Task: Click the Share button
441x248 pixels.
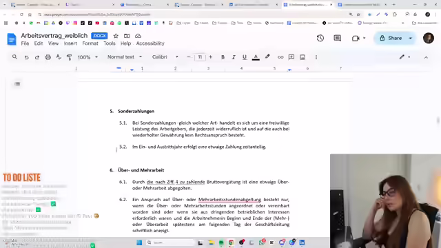Action: 391,38
